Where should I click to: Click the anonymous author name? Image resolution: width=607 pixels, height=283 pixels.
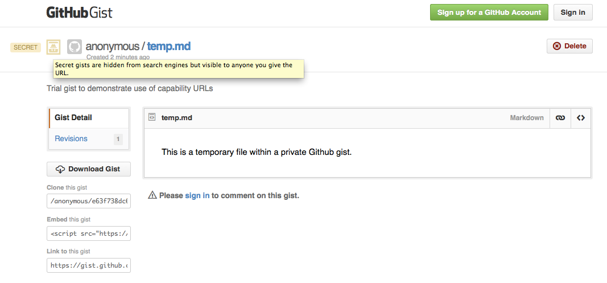[x=112, y=46]
